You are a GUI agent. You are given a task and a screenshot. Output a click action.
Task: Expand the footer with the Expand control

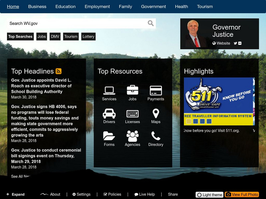[x=15, y=194]
